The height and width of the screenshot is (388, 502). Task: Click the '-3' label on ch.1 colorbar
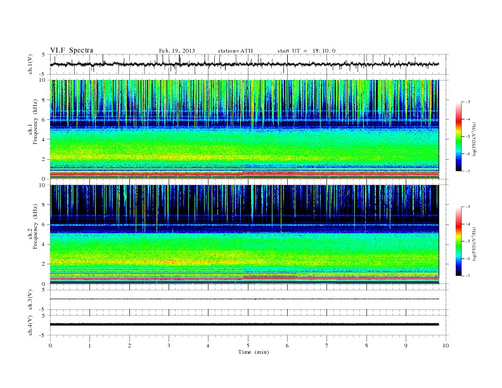(x=467, y=102)
